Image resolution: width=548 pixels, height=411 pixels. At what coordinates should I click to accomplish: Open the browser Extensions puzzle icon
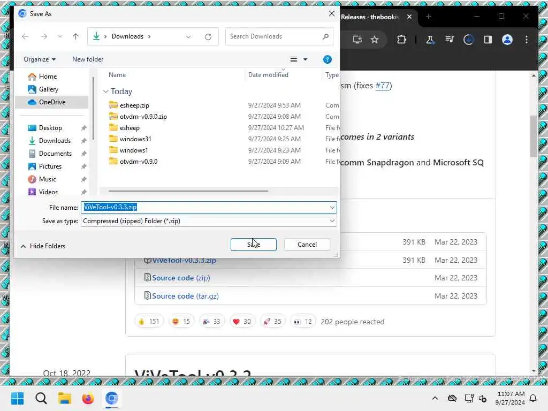tap(401, 40)
